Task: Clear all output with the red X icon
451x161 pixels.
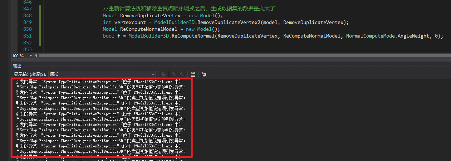Action: tap(193, 74)
